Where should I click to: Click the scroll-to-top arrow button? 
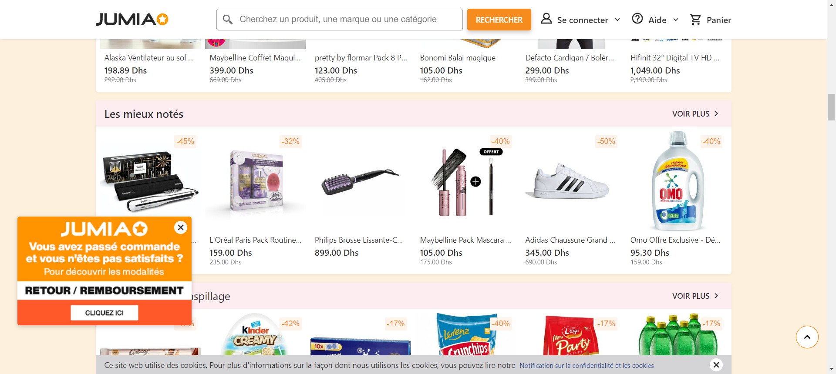(807, 337)
